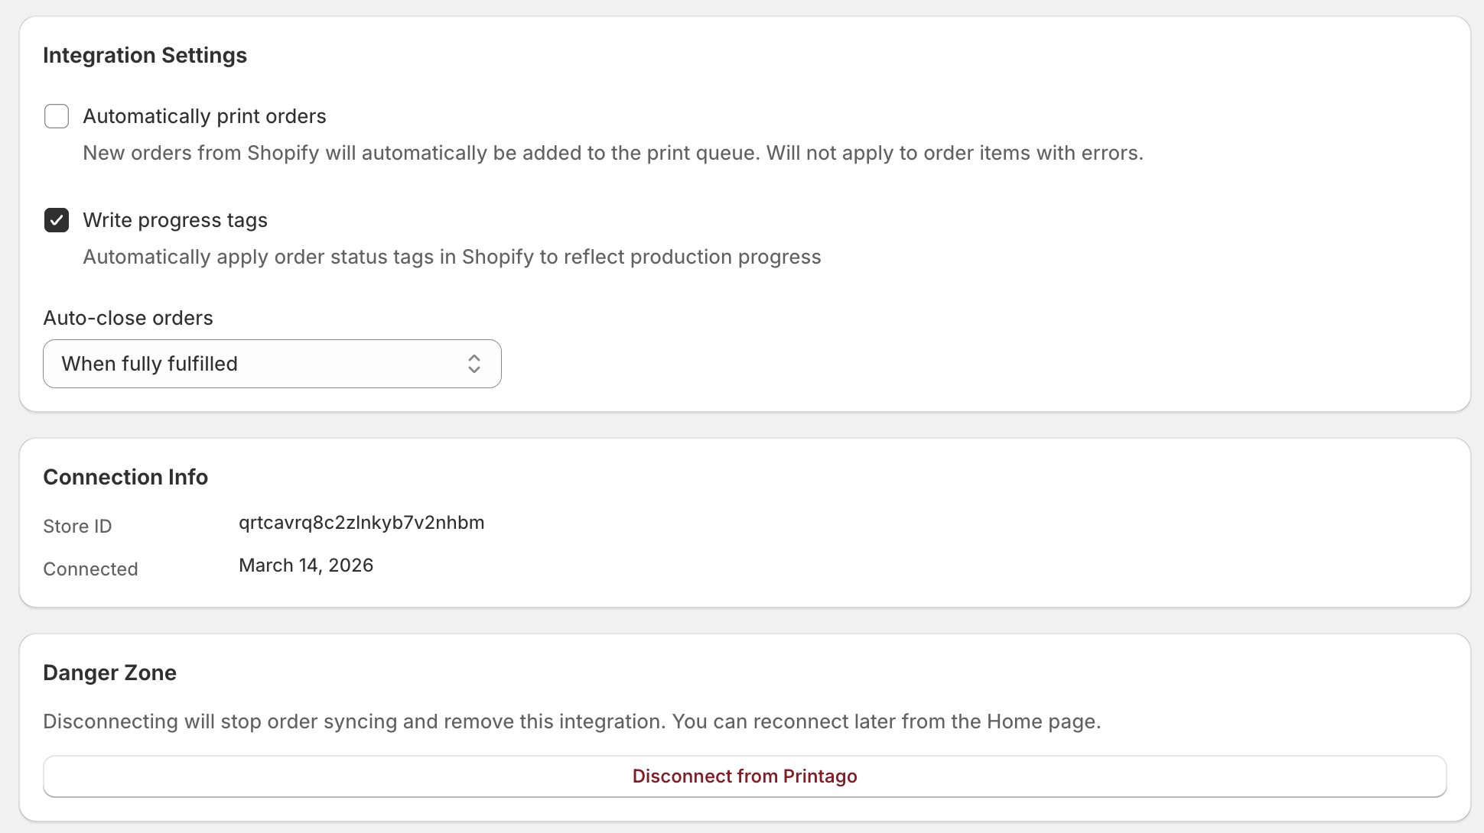
Task: Select the Store ID value text
Action: click(x=361, y=523)
